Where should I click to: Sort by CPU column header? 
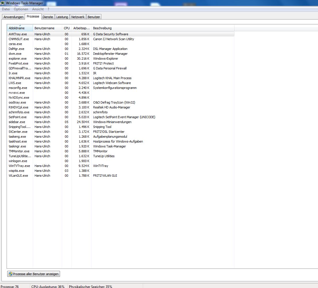(67, 28)
